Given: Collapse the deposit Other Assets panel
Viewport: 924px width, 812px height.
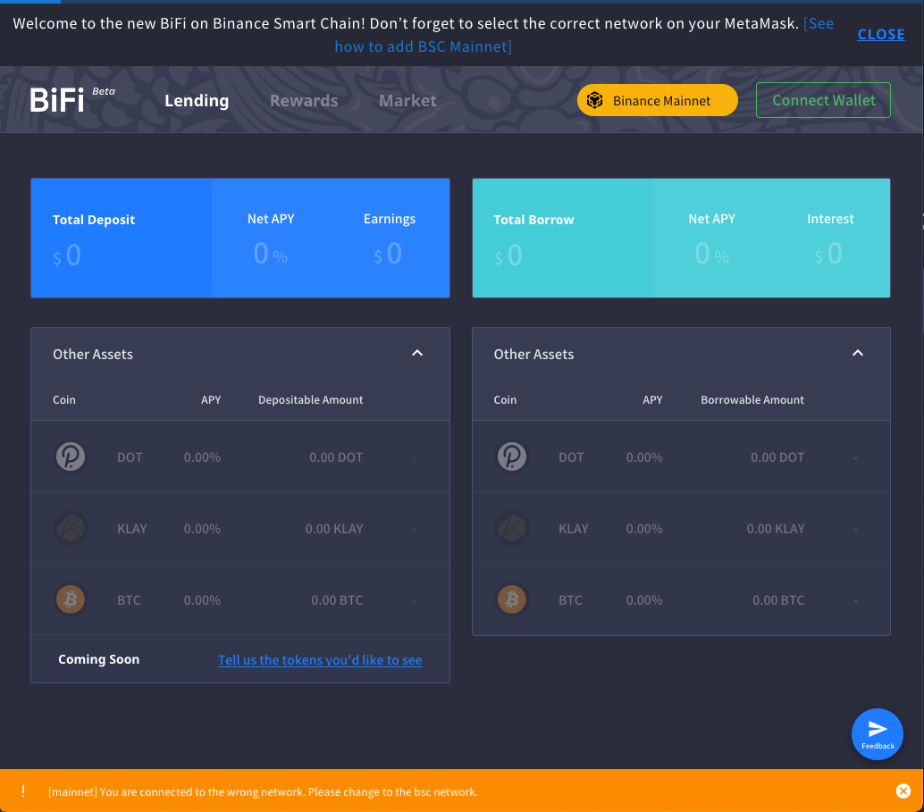Looking at the screenshot, I should click(417, 353).
